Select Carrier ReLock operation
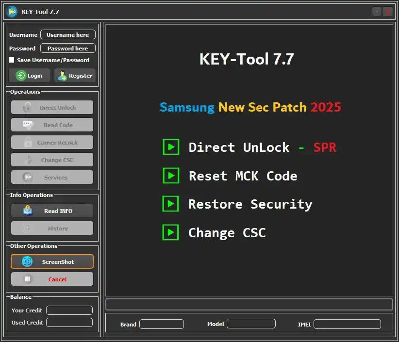399x342 pixels. tap(52, 143)
